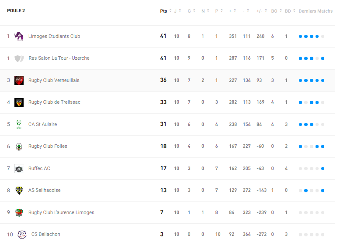Open Rugby Club L'aurence Limoges team link
The width and height of the screenshot is (340, 249).
(x=61, y=212)
